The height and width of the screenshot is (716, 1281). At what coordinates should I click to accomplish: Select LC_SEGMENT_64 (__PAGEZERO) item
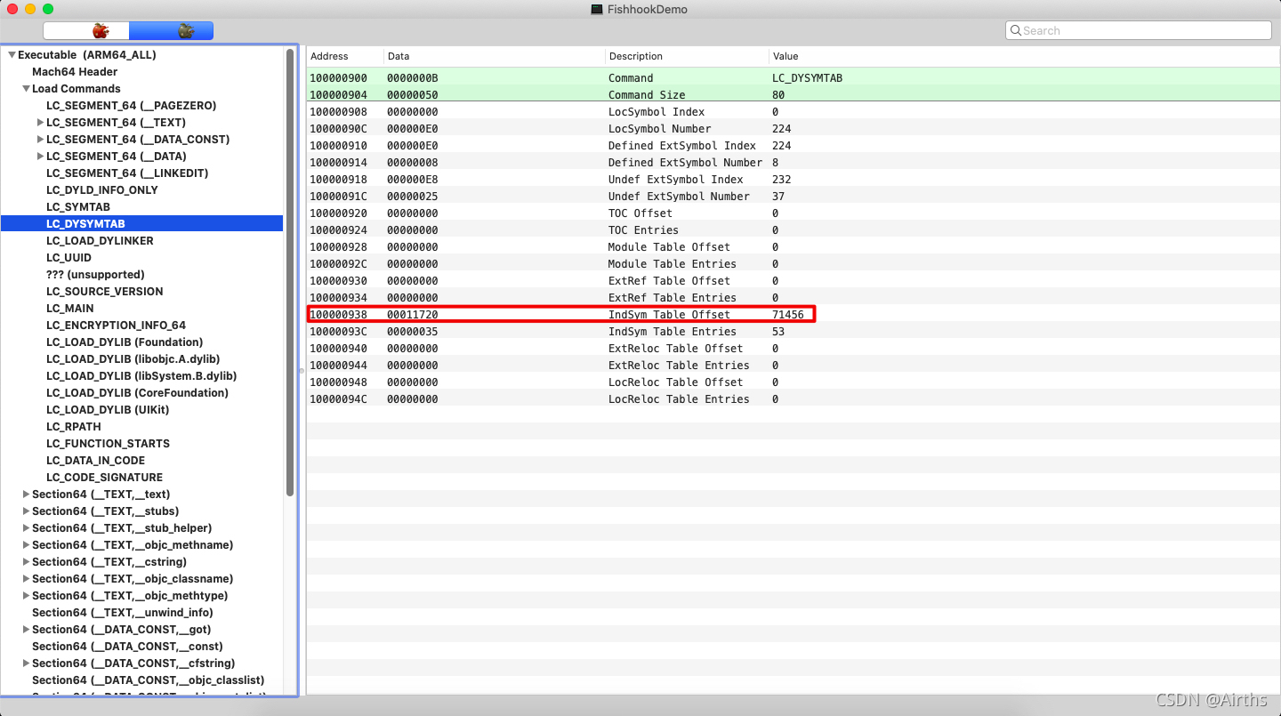pyautogui.click(x=131, y=106)
